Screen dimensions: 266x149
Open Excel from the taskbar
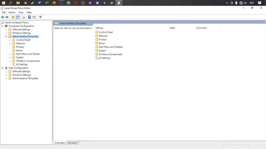[47, 3]
